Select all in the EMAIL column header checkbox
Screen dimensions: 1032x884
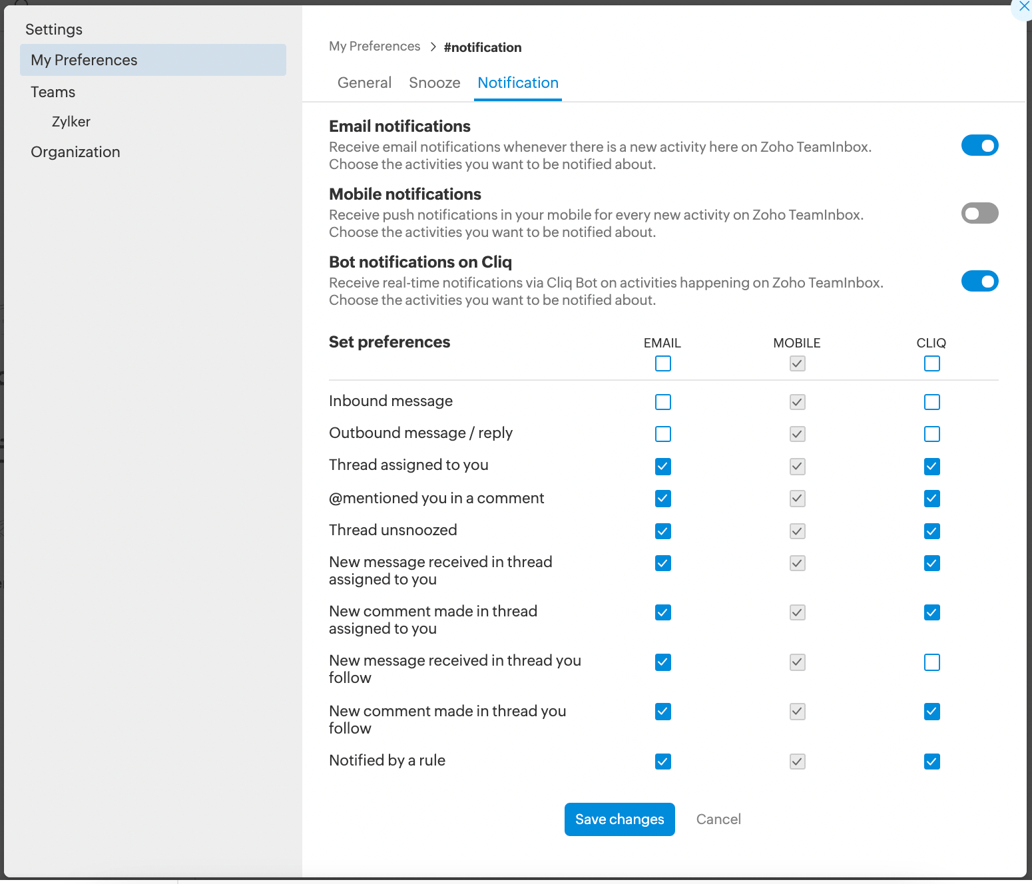coord(662,363)
